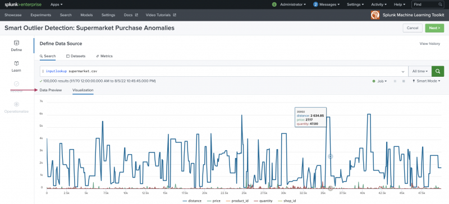Viewport: 449px width, 204px height.
Task: Stop the search job
Action: click(x=404, y=81)
